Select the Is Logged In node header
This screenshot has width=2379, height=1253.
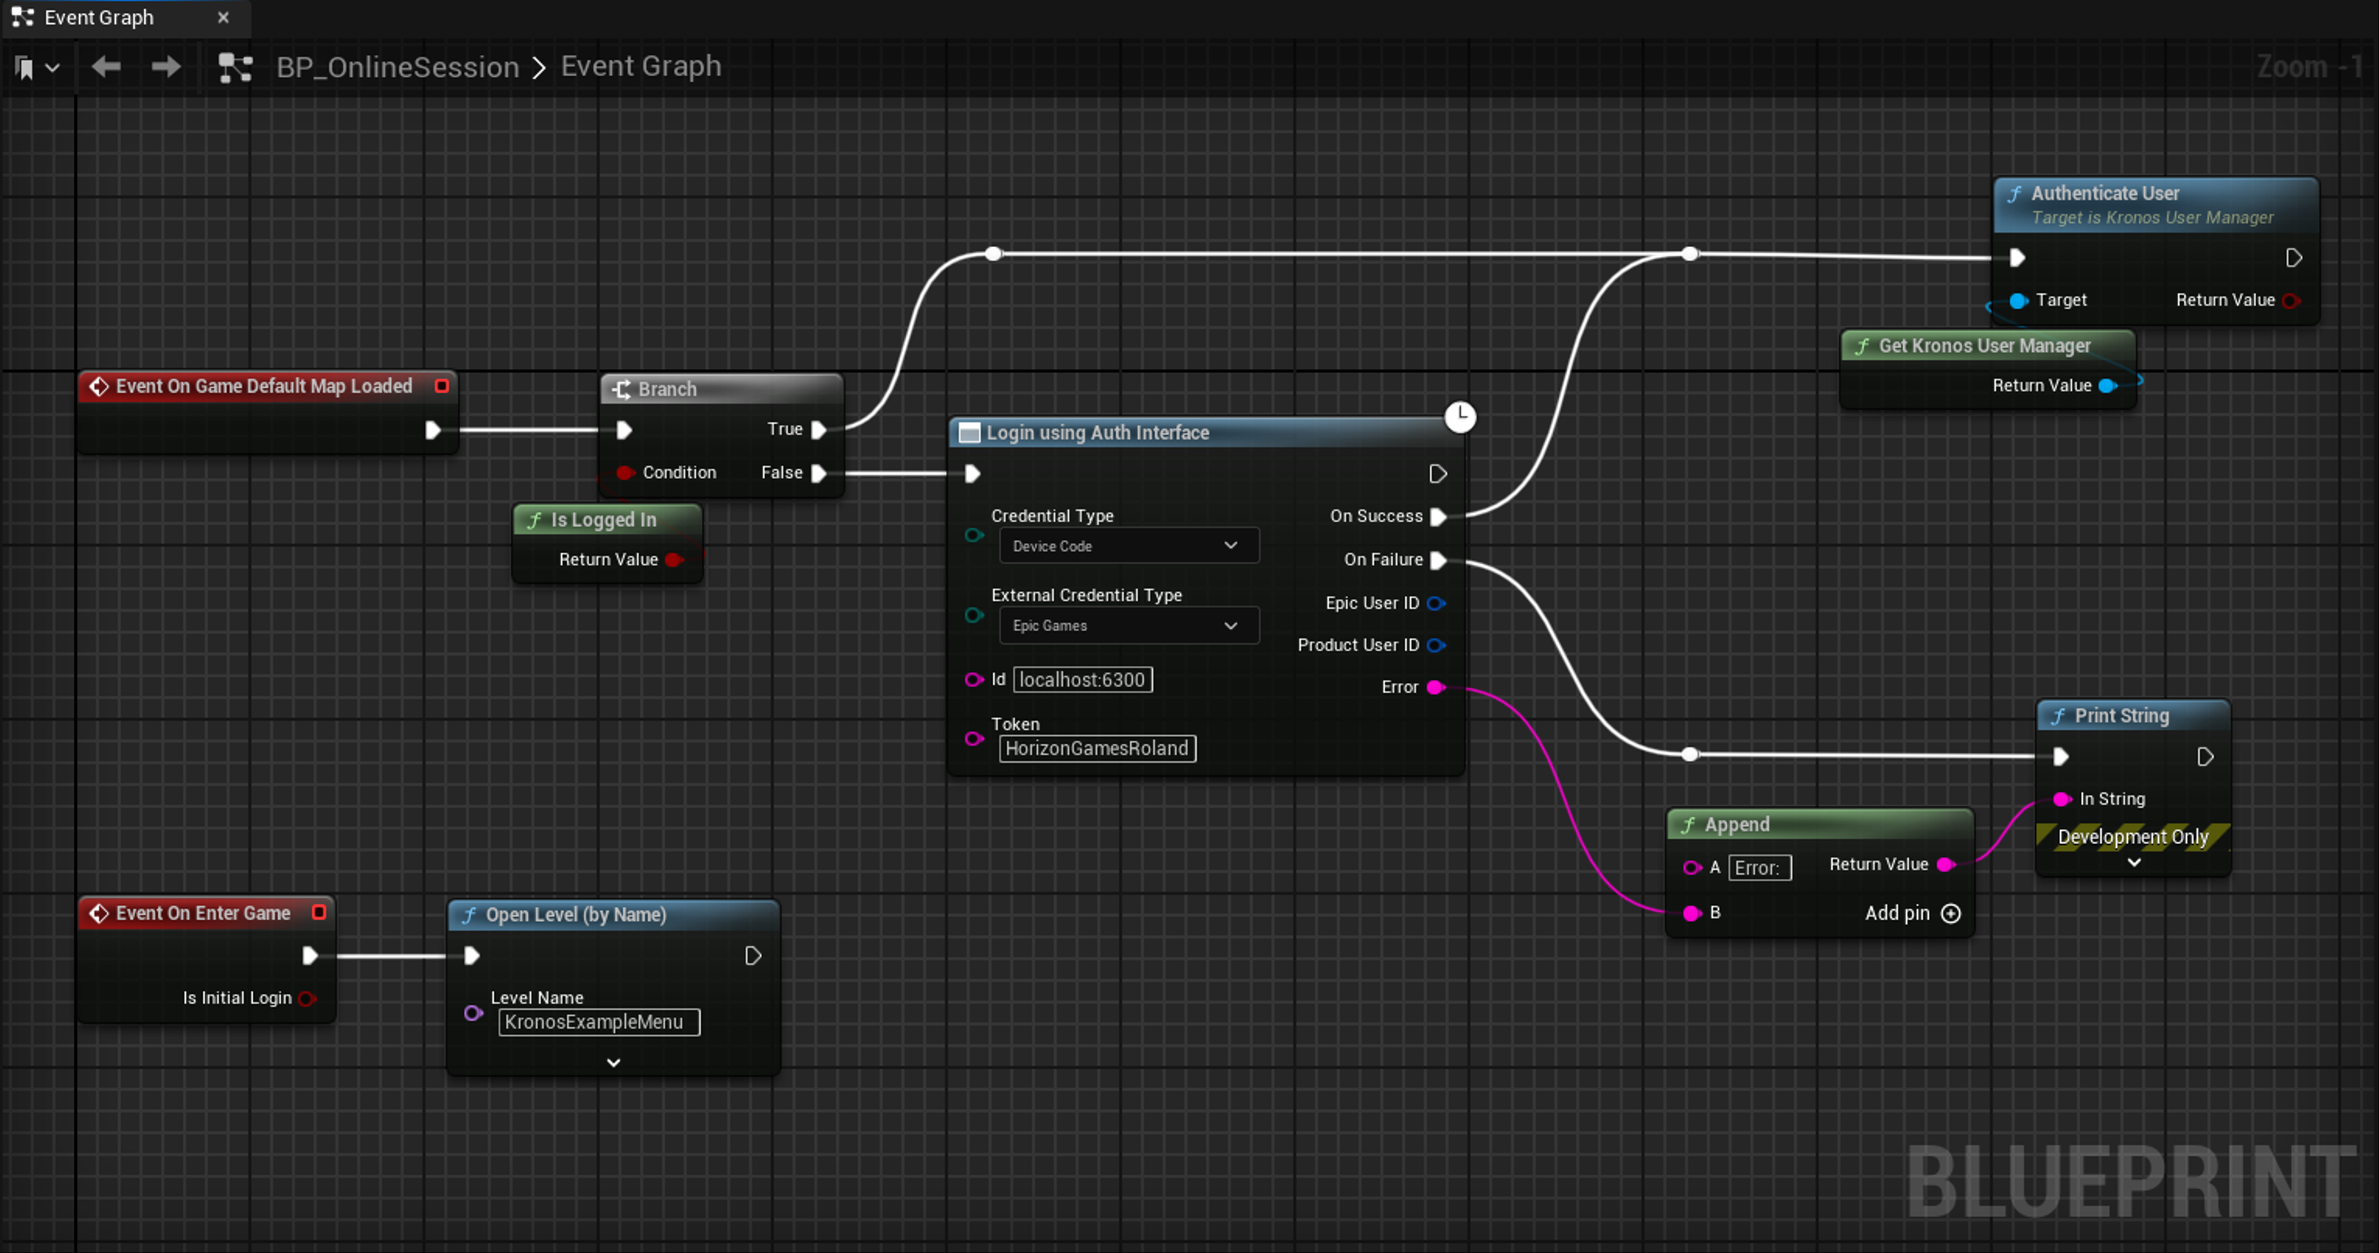point(608,520)
